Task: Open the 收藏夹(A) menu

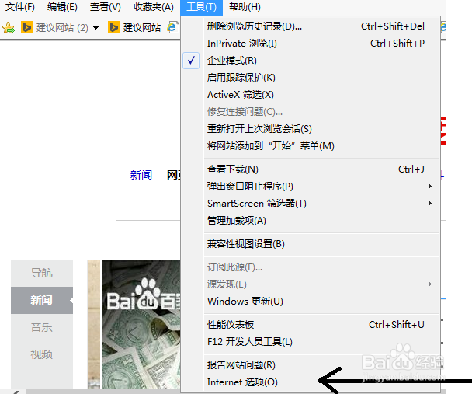Action: (x=154, y=7)
